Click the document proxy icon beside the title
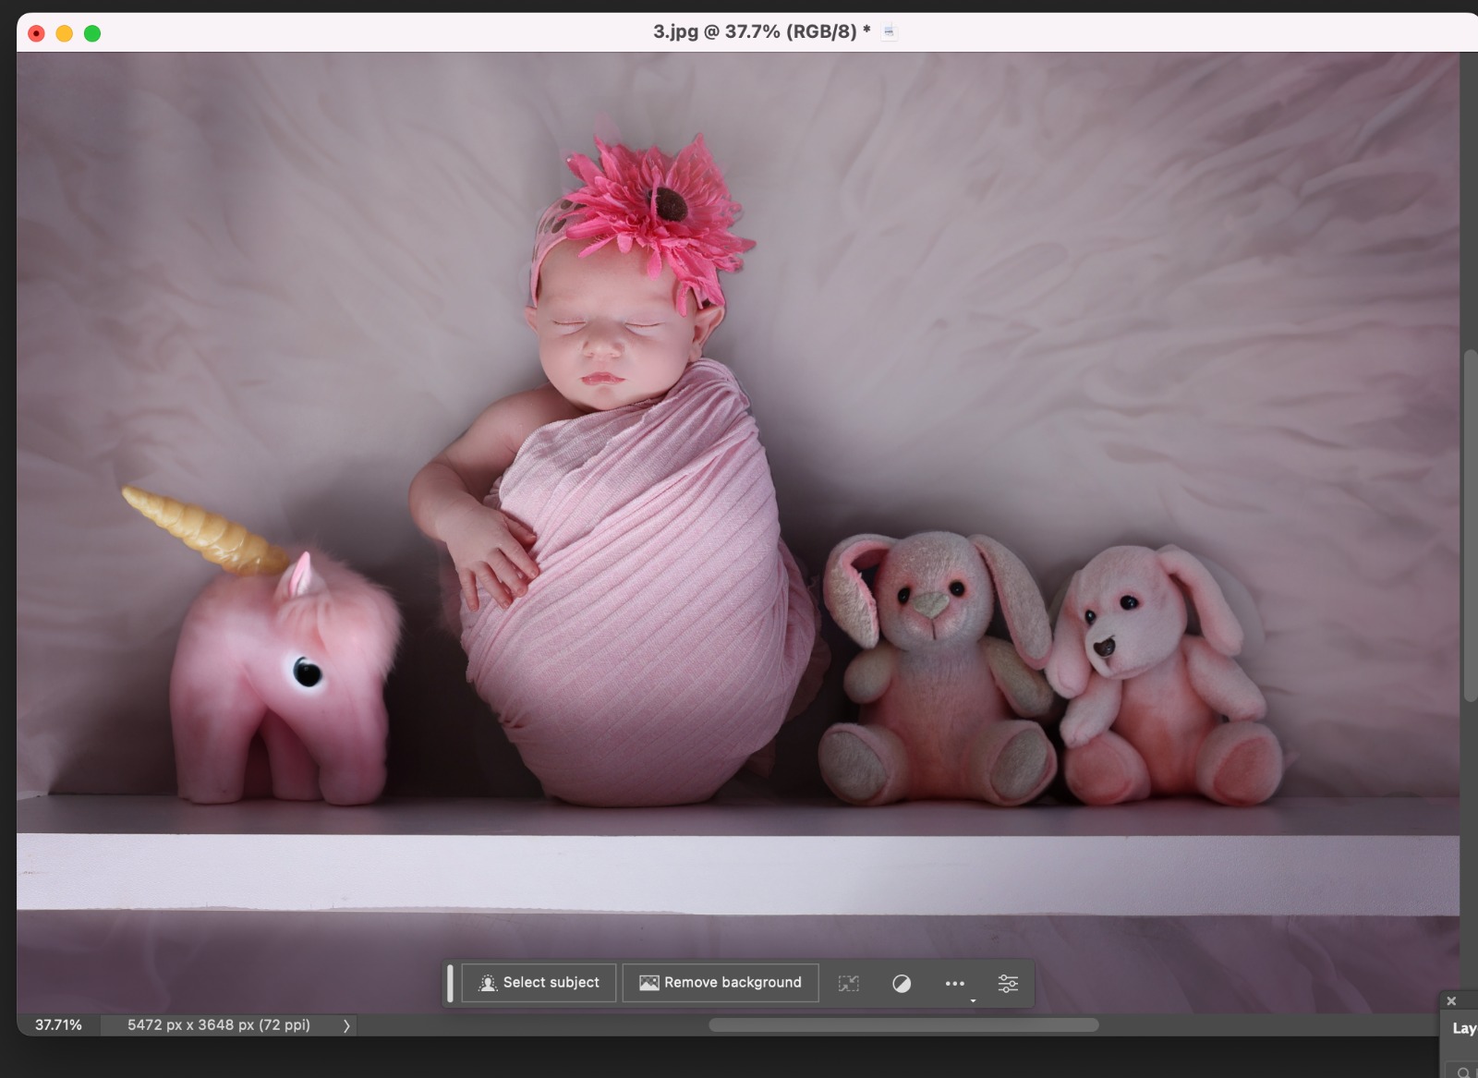The height and width of the screenshot is (1078, 1478). [889, 32]
